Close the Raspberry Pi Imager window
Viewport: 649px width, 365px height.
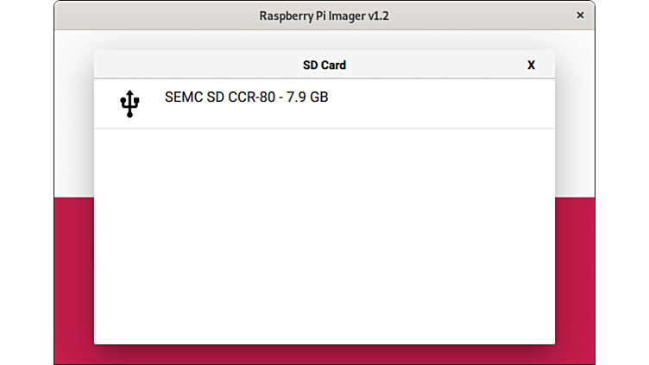pyautogui.click(x=580, y=16)
